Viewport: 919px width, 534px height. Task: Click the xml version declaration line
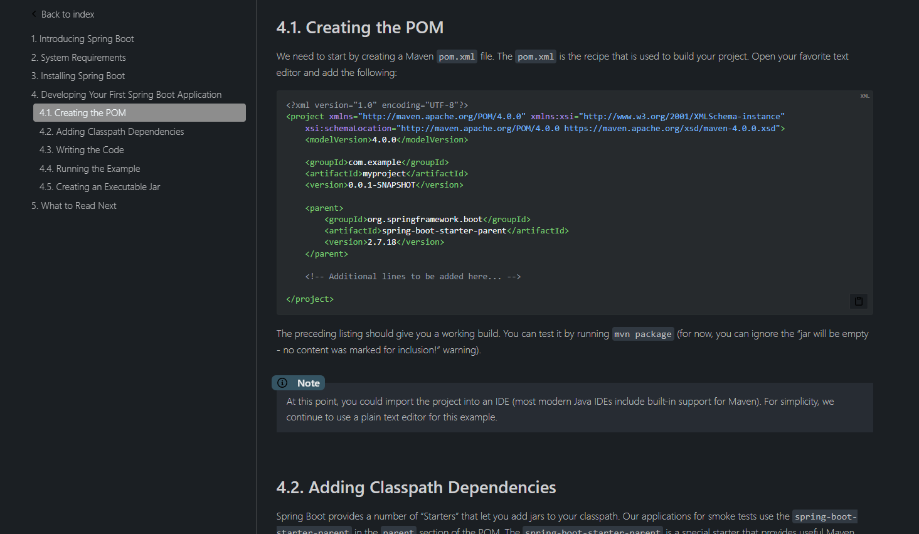click(x=377, y=105)
